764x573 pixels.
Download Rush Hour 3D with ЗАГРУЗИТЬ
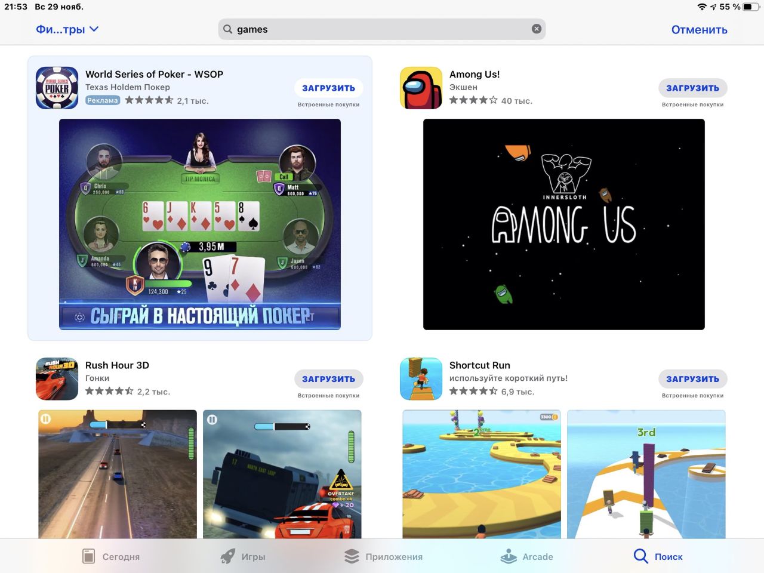(328, 378)
